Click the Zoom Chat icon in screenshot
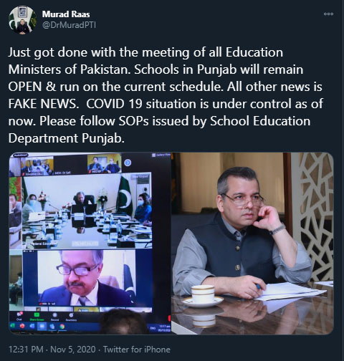The width and height of the screenshot is (344, 361). (x=19, y=316)
